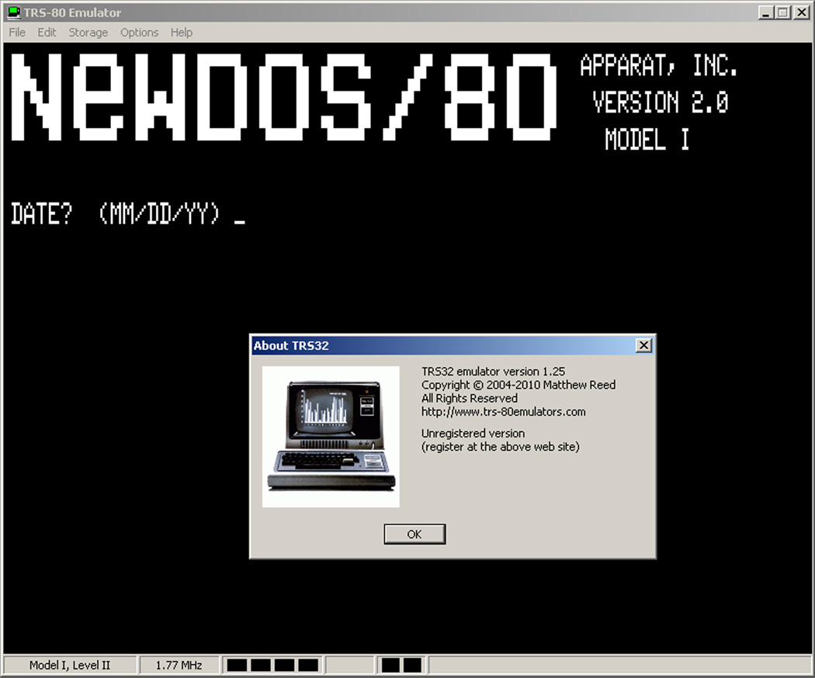The width and height of the screenshot is (815, 678).
Task: Click the trs-80emulators.com web address
Action: tap(503, 412)
